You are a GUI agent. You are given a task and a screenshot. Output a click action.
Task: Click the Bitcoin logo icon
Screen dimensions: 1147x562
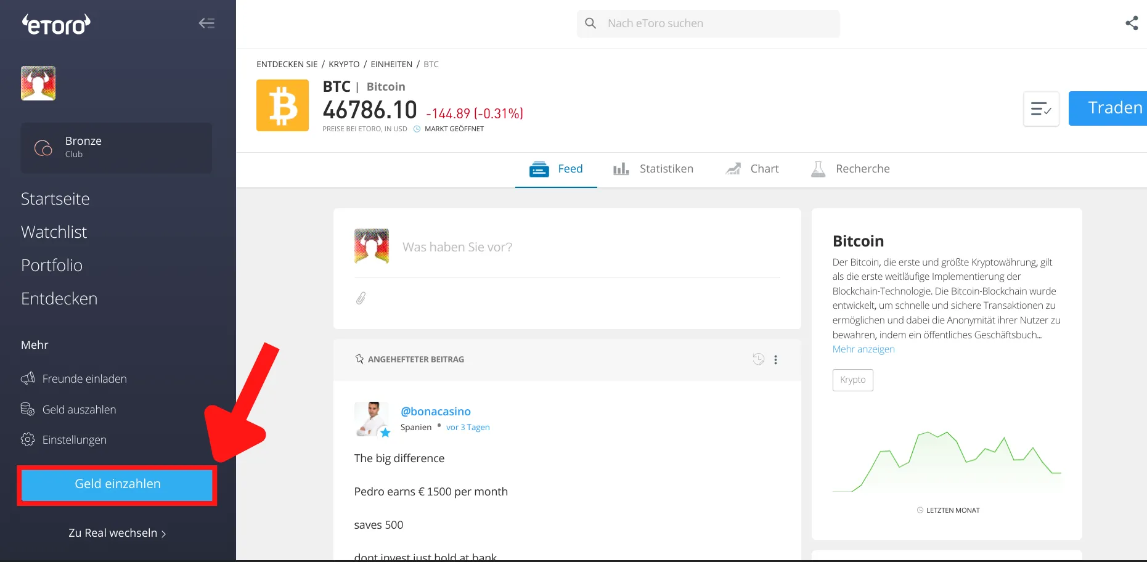pos(282,105)
